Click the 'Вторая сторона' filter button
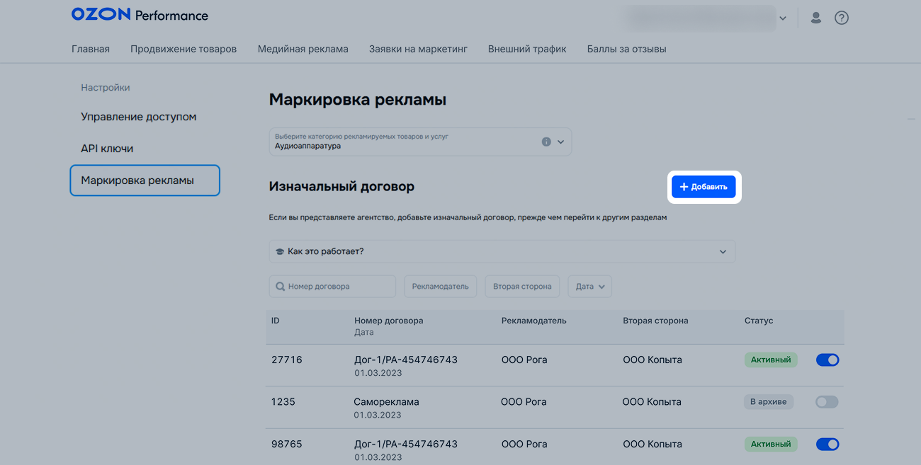 coord(522,287)
